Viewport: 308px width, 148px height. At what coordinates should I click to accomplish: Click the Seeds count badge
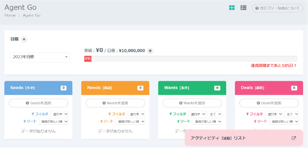63,88
